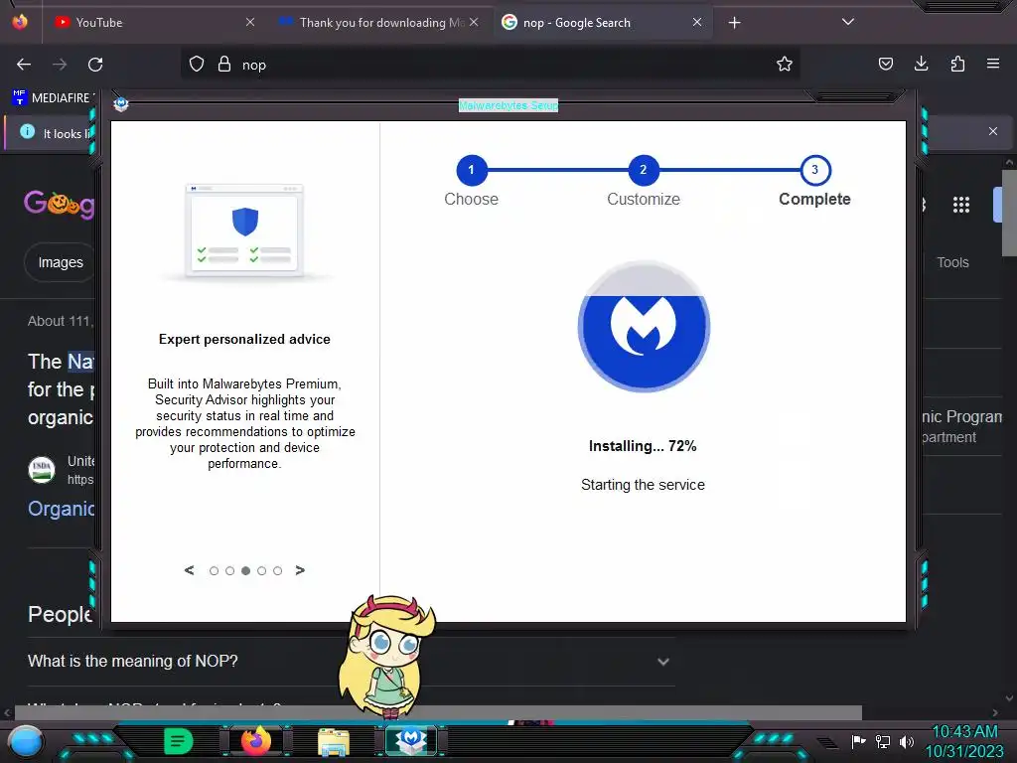Open the MEDIAFIRE bookmark
1017x763 pixels.
click(x=54, y=98)
